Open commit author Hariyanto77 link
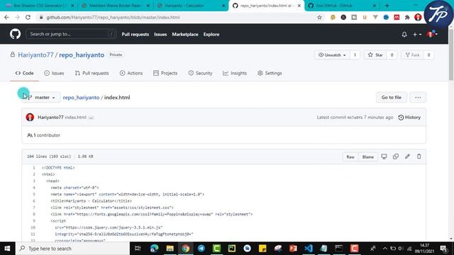The height and width of the screenshot is (255, 454). (x=50, y=118)
